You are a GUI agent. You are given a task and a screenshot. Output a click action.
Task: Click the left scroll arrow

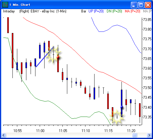(x=4, y=135)
